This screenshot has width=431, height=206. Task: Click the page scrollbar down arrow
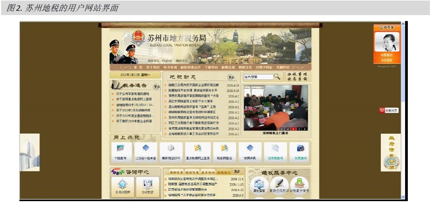(x=403, y=197)
